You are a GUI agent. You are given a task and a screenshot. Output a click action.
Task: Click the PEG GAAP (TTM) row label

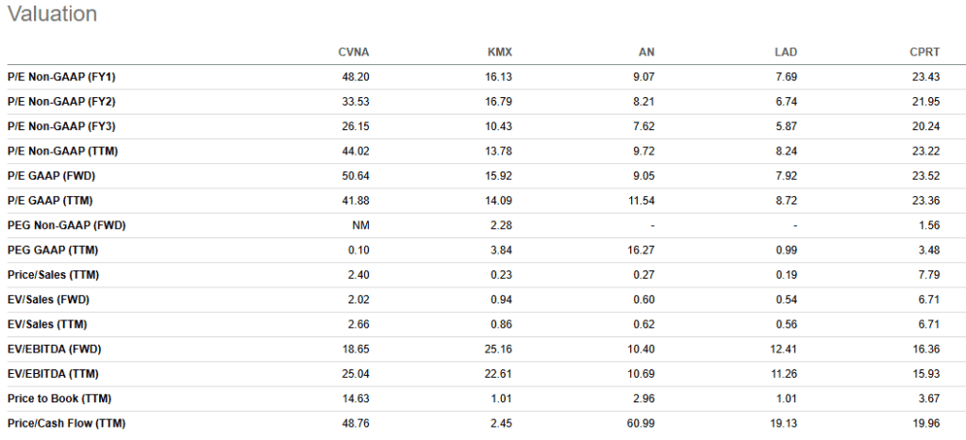55,250
